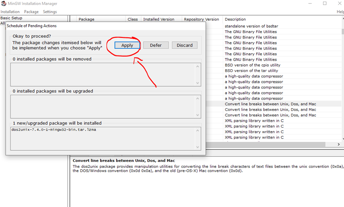The width and height of the screenshot is (344, 207).
Task: Click the Repository Version column header
Action: (x=202, y=19)
